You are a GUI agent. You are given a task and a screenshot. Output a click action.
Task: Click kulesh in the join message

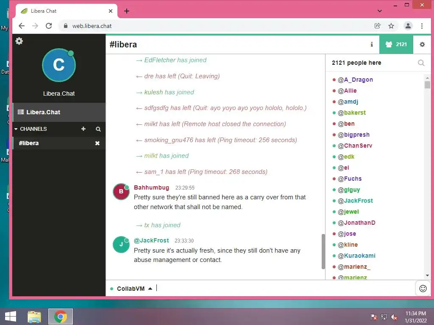153,92
